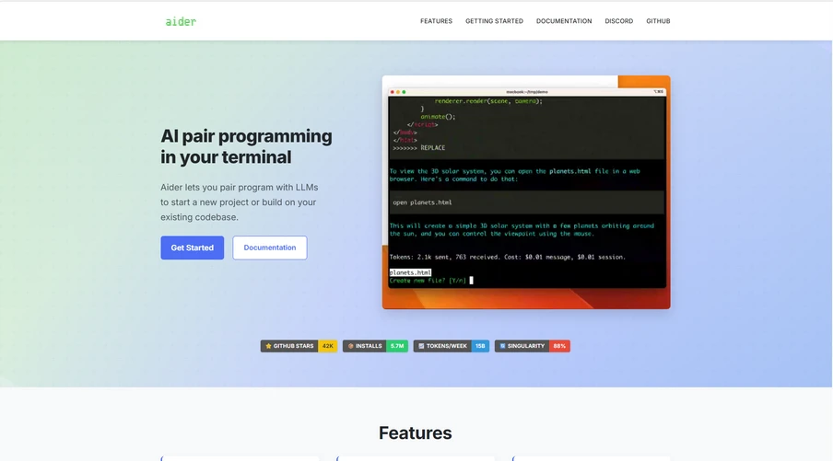
Task: Click the package icon in Installs badge
Action: click(351, 346)
